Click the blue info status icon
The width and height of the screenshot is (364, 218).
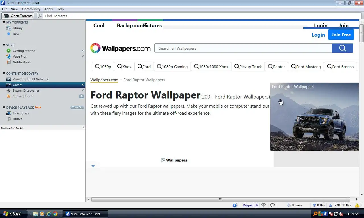coord(235,205)
